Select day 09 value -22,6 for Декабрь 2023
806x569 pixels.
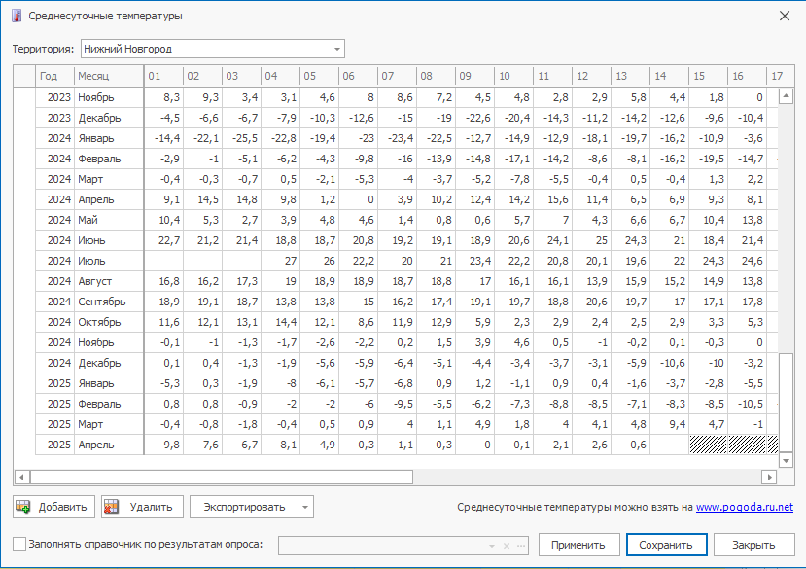[474, 118]
